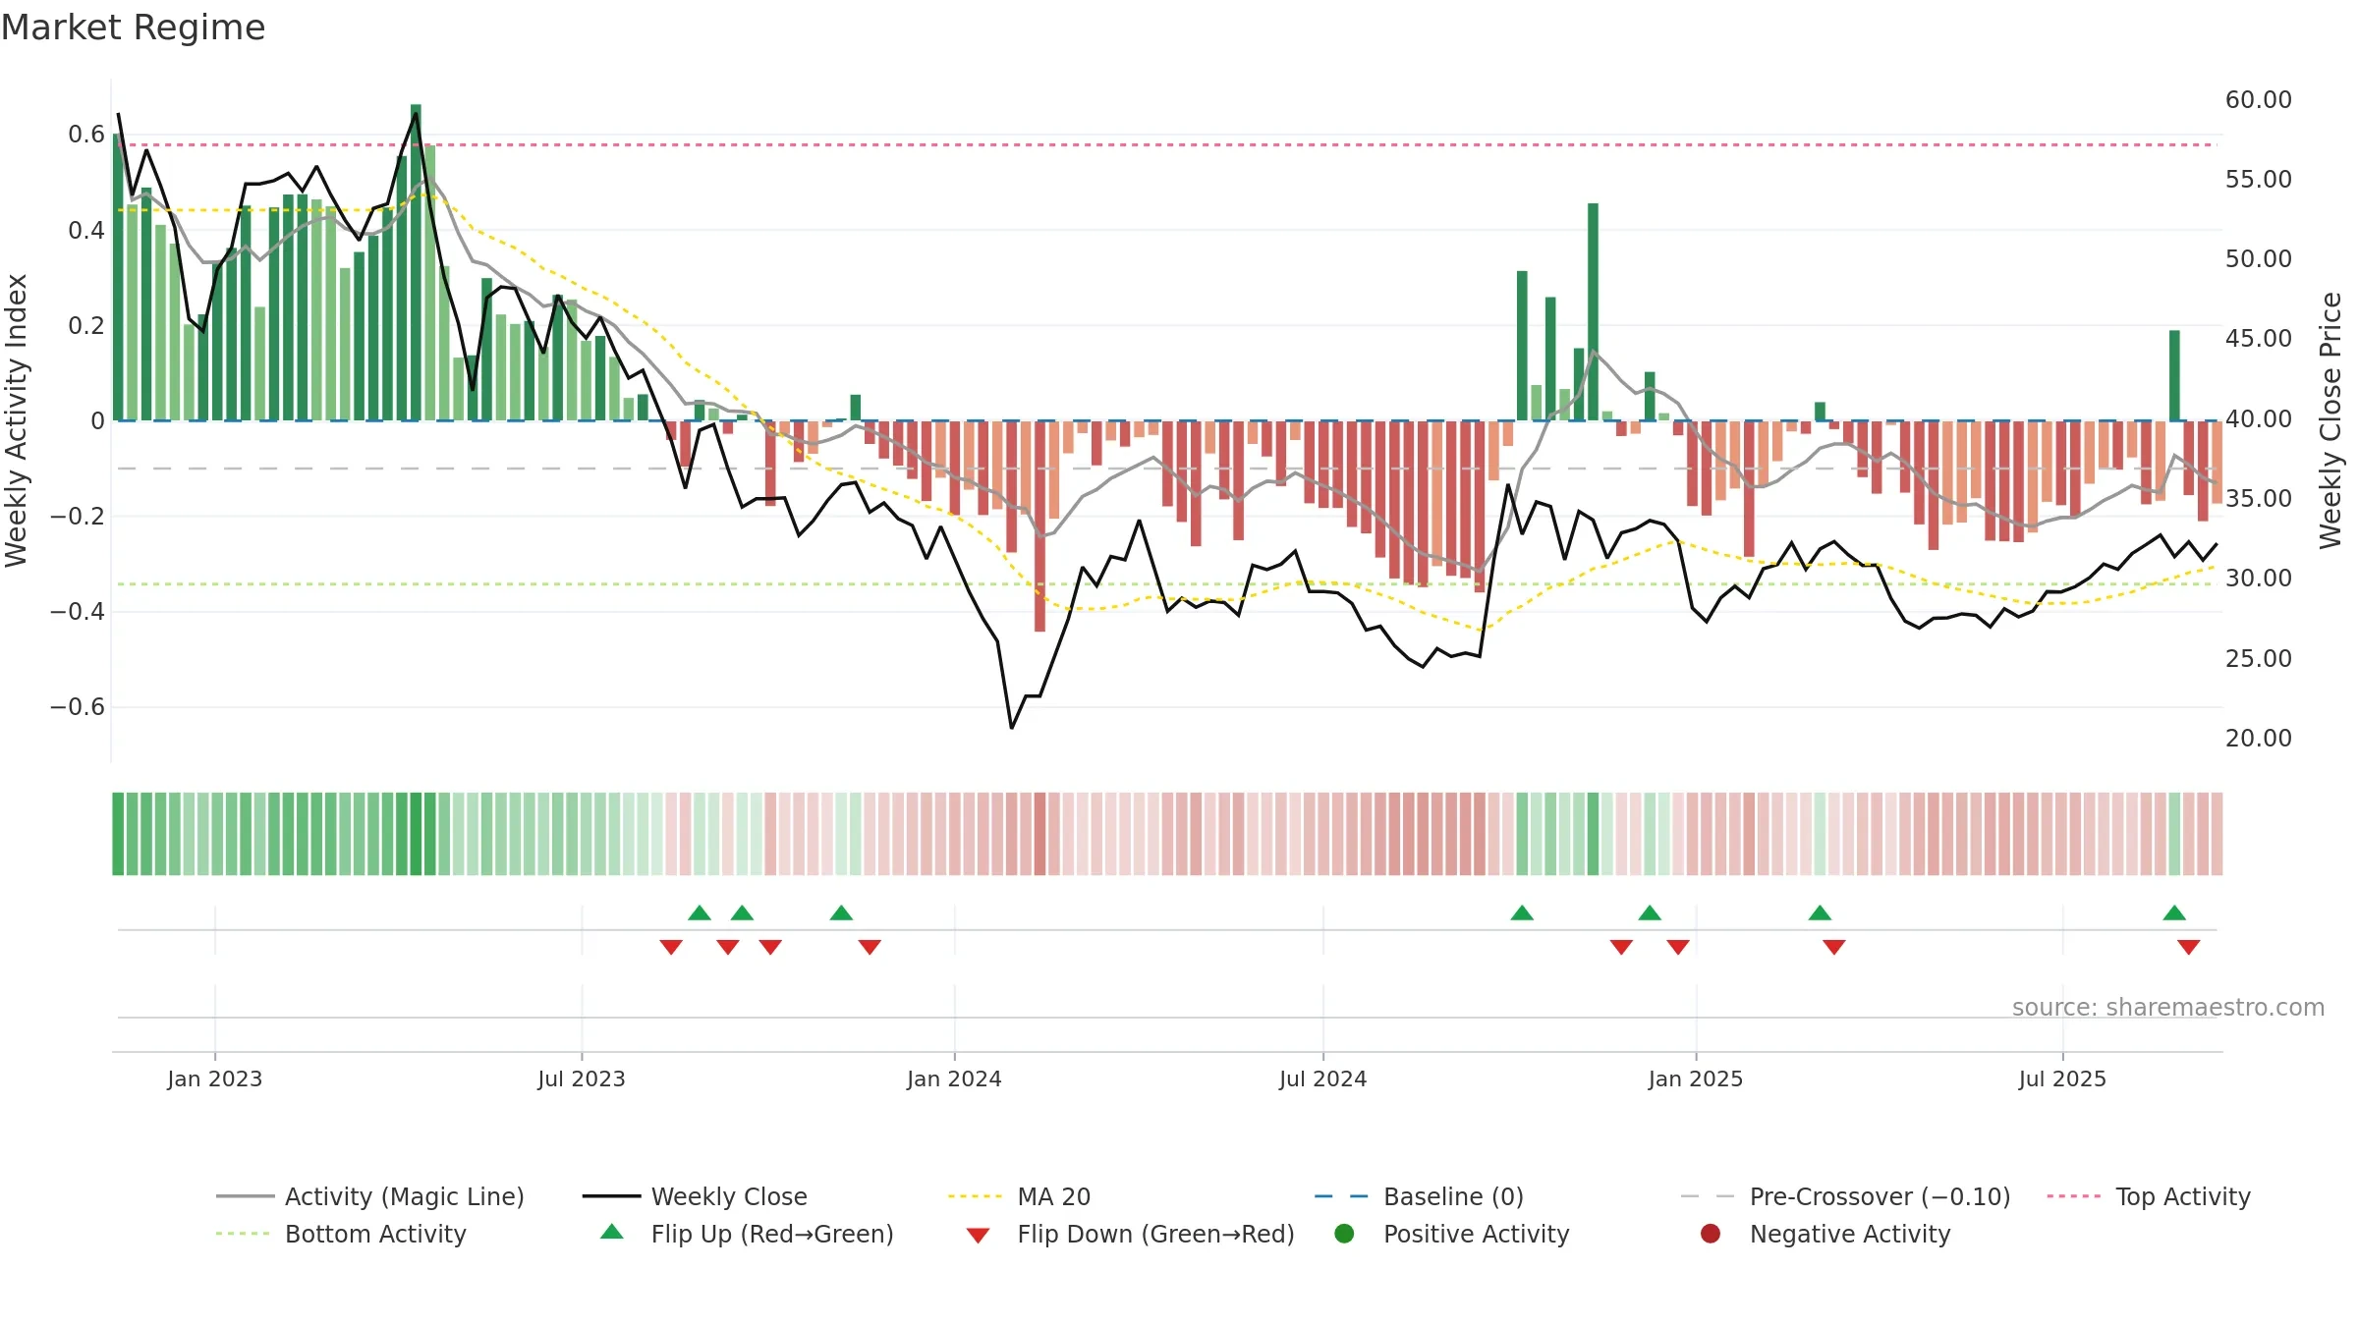Click the 55.00 price axis tick
Image resolution: width=2358 pixels, height=1326 pixels.
(2259, 179)
